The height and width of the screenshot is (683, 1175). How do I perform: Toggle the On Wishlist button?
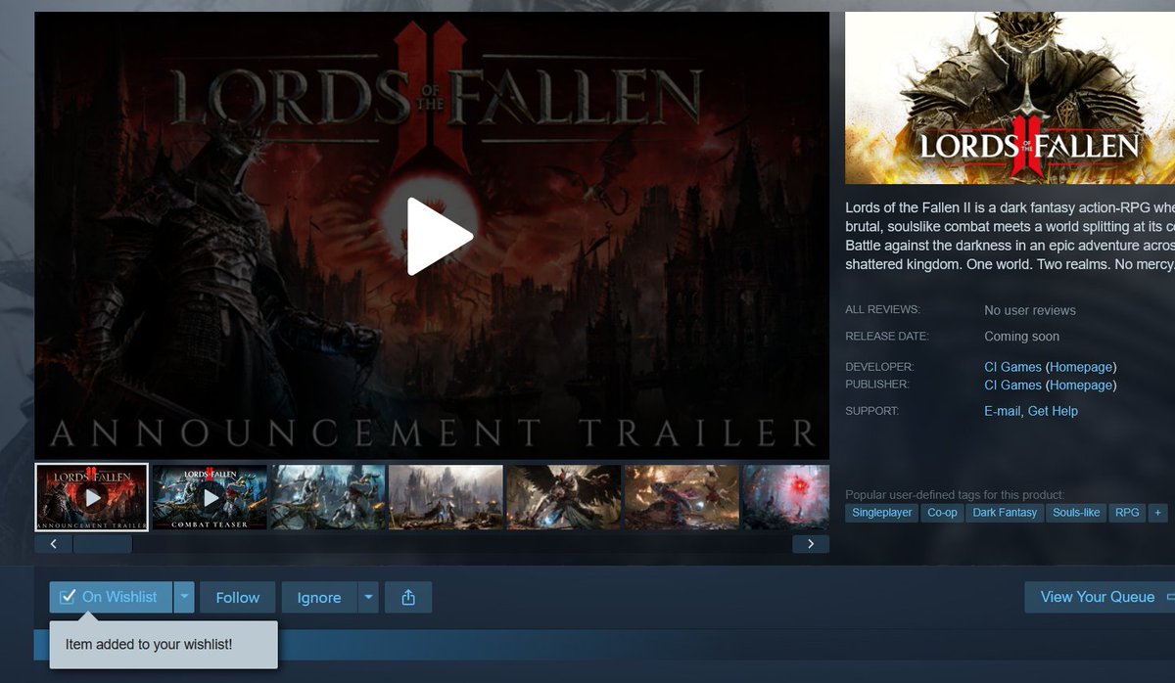click(x=111, y=597)
